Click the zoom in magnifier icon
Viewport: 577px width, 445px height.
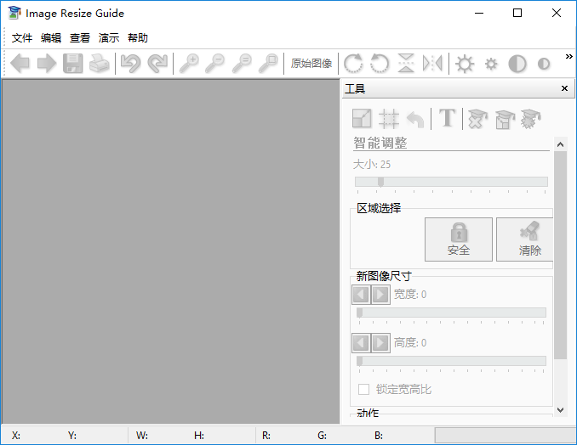click(x=189, y=64)
